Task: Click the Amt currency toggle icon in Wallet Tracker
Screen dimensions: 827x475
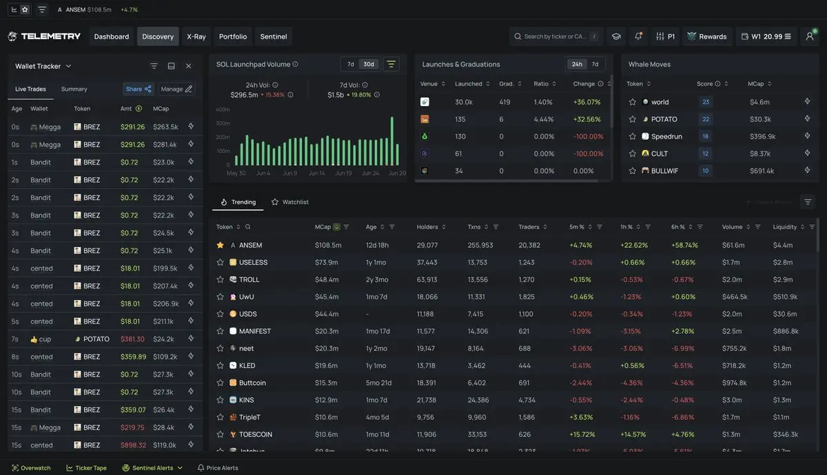Action: point(139,108)
